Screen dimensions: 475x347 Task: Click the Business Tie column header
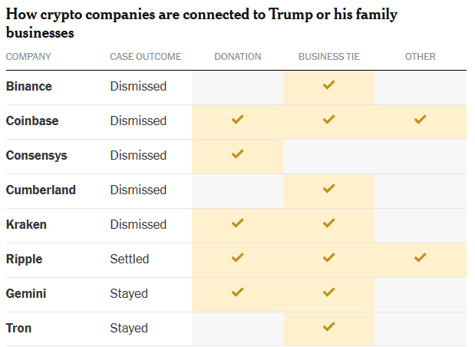(328, 57)
